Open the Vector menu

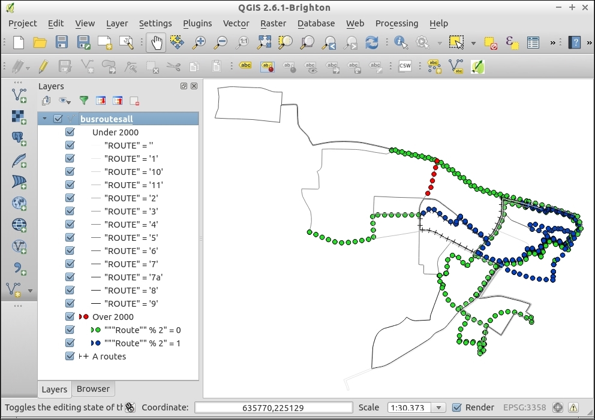click(236, 23)
